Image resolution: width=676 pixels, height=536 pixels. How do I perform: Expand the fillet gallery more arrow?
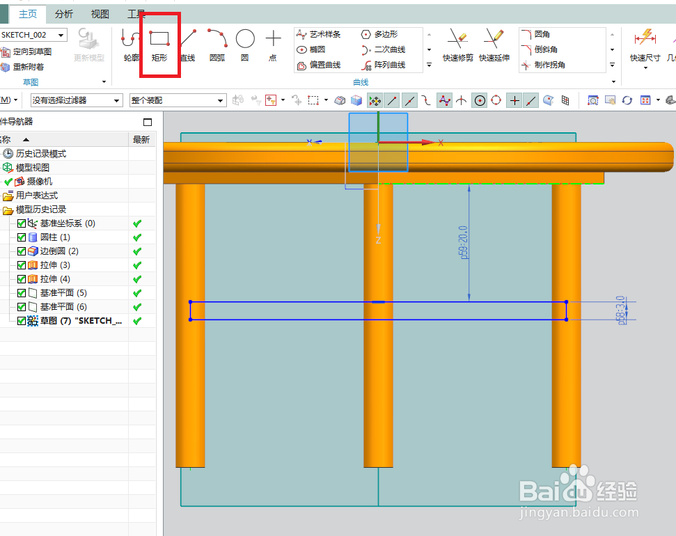click(612, 65)
